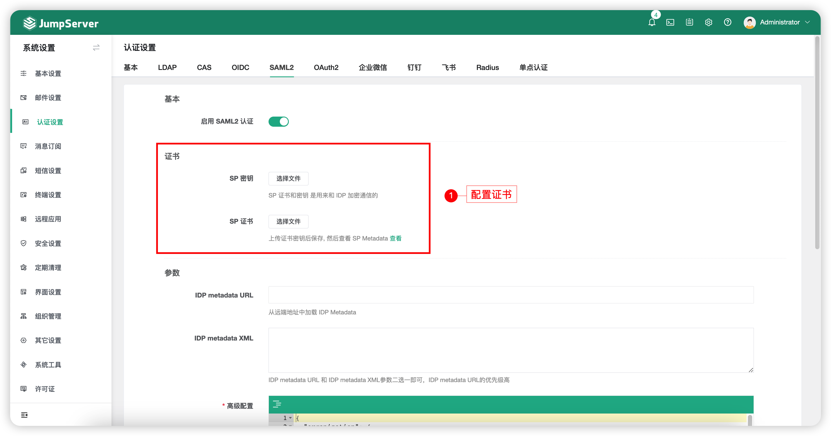This screenshot has width=831, height=436.
Task: Choose file for SP 密钥
Action: [x=288, y=178]
